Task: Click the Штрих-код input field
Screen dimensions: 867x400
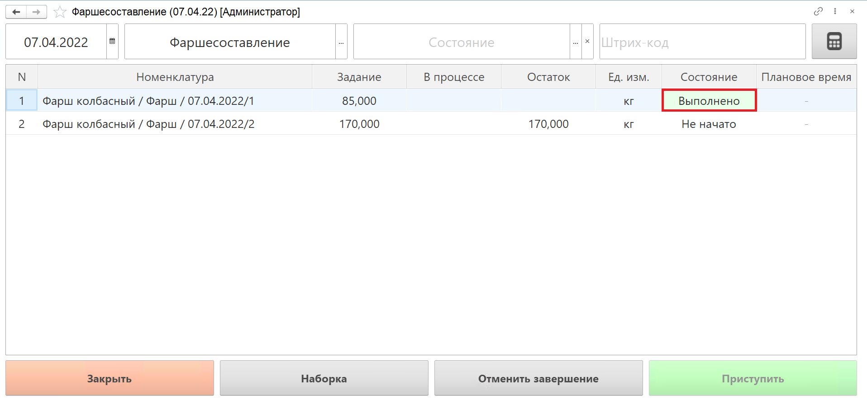Action: [702, 42]
